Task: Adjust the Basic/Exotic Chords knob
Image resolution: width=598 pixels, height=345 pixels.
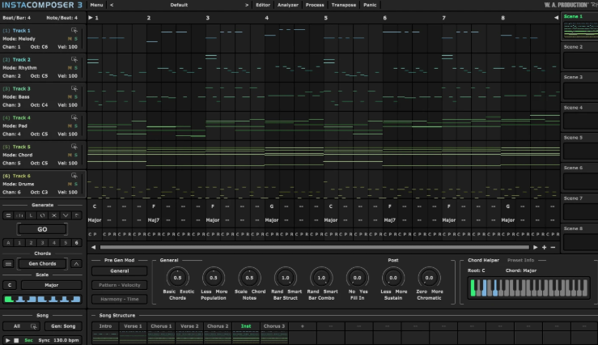Action: pos(177,277)
